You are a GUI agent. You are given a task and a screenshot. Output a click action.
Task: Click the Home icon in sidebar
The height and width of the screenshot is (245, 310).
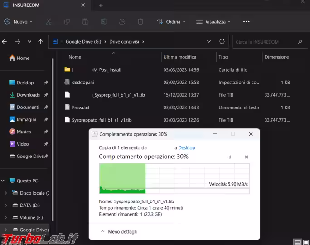12,58
